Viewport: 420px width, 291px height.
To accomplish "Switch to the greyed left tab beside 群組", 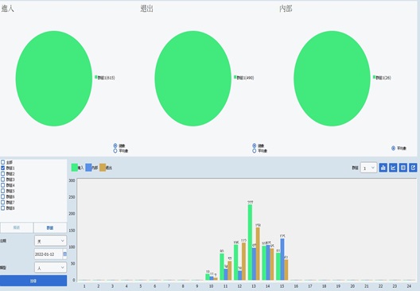I will click(17, 227).
